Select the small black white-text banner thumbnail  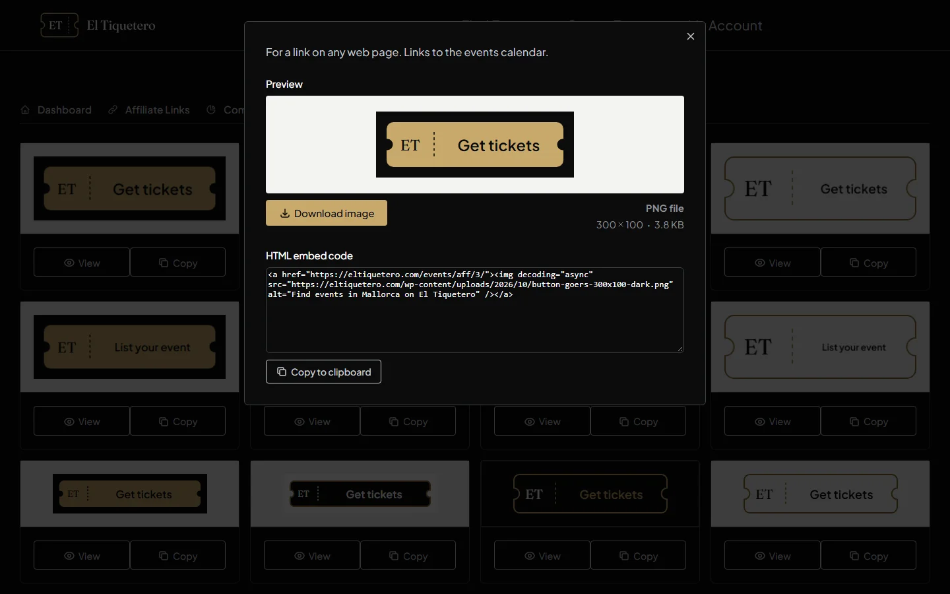[x=360, y=494]
